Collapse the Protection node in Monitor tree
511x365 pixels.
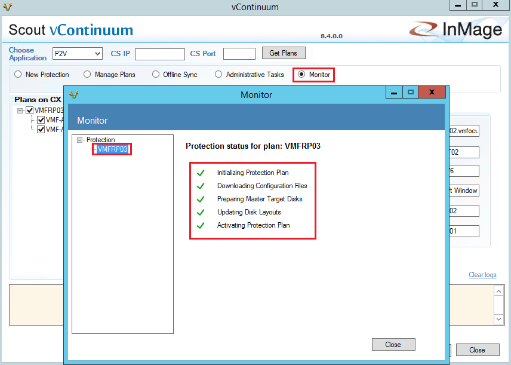[80, 140]
